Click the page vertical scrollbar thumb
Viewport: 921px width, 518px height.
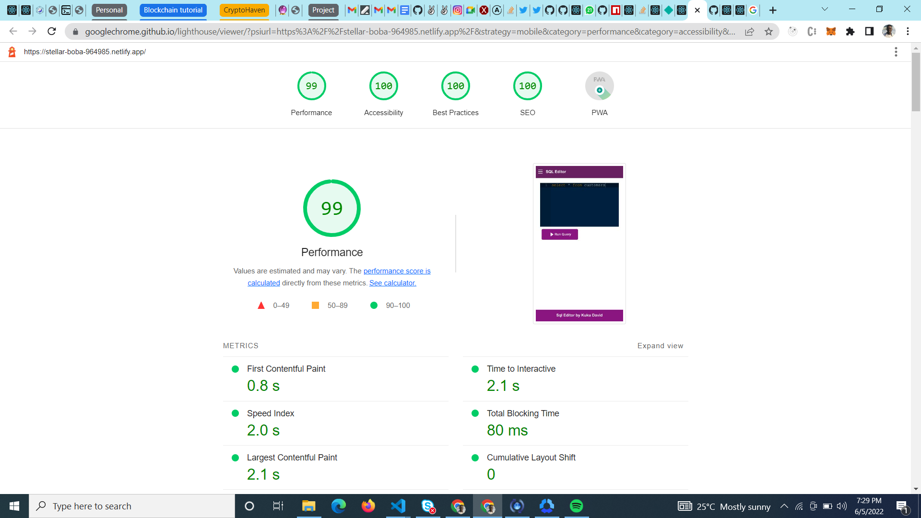pos(916,82)
